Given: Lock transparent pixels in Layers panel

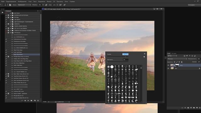Looking at the screenshot, I should click(x=175, y=62).
